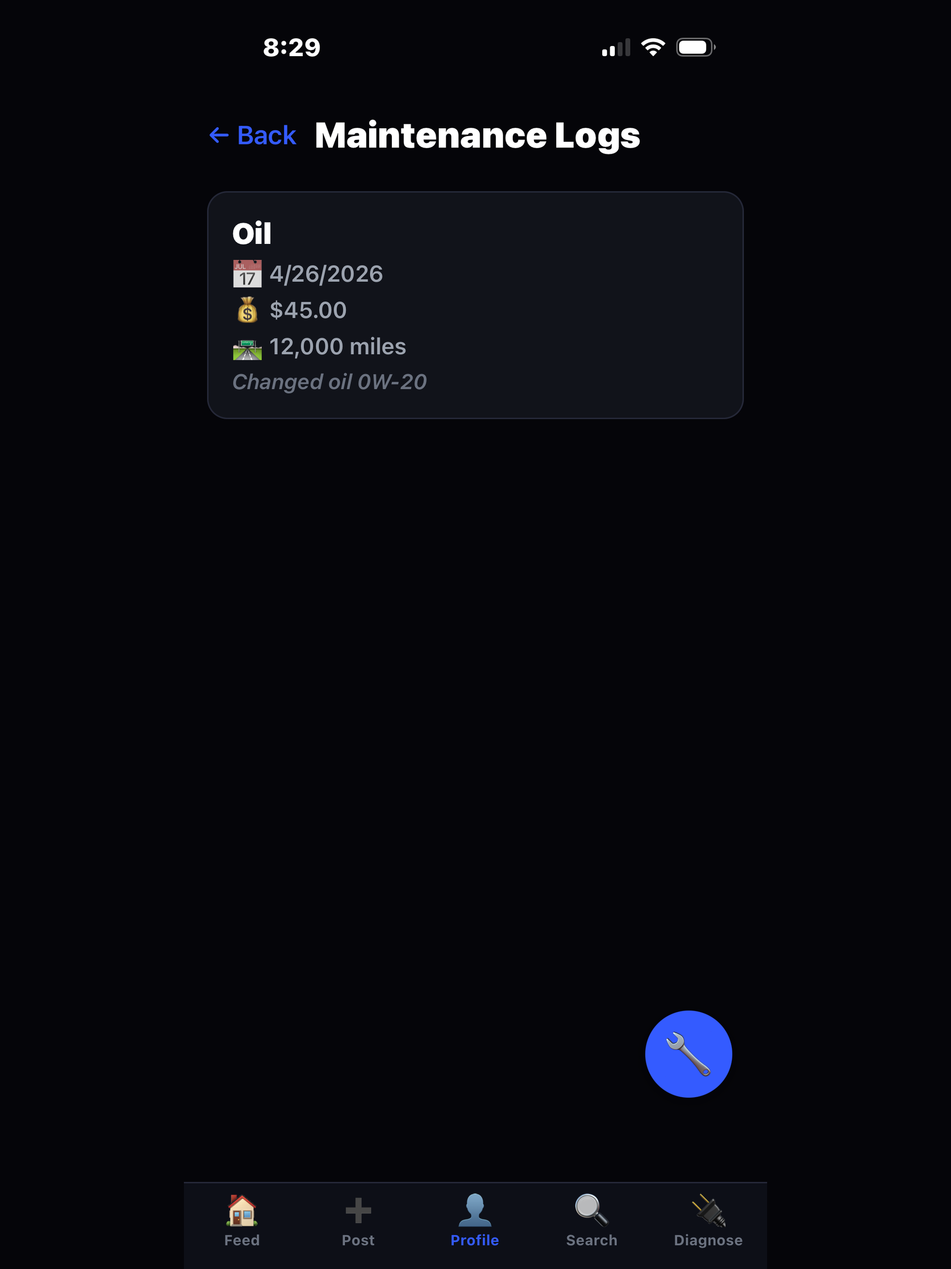The height and width of the screenshot is (1269, 951).
Task: Select the Oil log title
Action: [252, 234]
